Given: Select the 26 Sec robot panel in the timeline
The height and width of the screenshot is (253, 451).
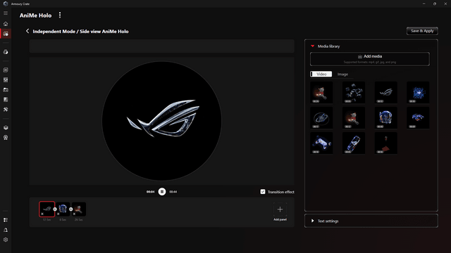Looking at the screenshot, I should pyautogui.click(x=79, y=209).
